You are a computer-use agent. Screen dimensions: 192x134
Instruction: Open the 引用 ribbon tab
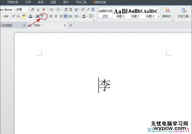point(28,2)
